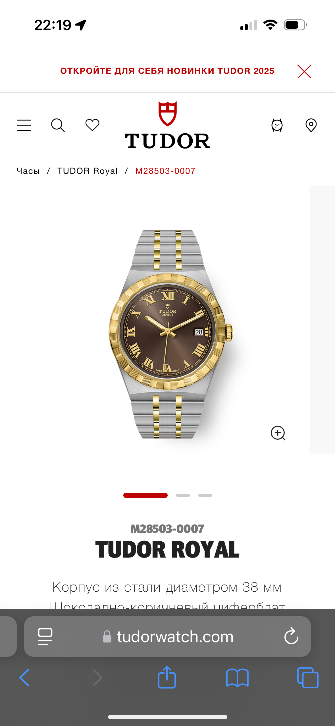Select the Часы breadcrumb
The width and height of the screenshot is (335, 726).
point(28,171)
